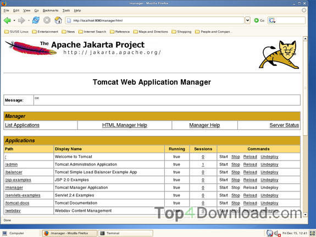The width and height of the screenshot is (316, 237).
Task: Click the volume speaker tray icon
Action: tap(277, 233)
